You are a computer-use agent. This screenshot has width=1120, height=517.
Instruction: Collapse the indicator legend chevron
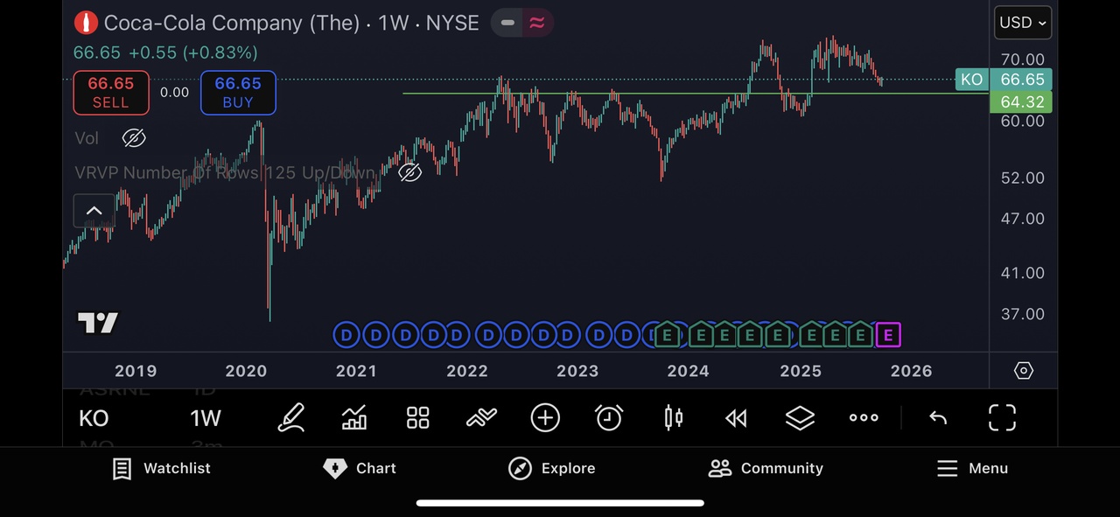click(94, 211)
